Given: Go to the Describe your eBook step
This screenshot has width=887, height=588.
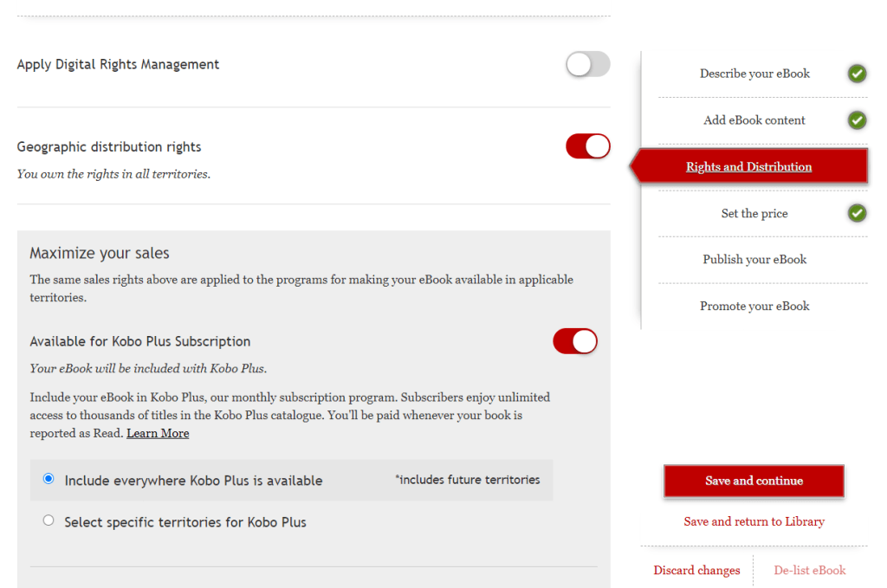Looking at the screenshot, I should pos(754,74).
